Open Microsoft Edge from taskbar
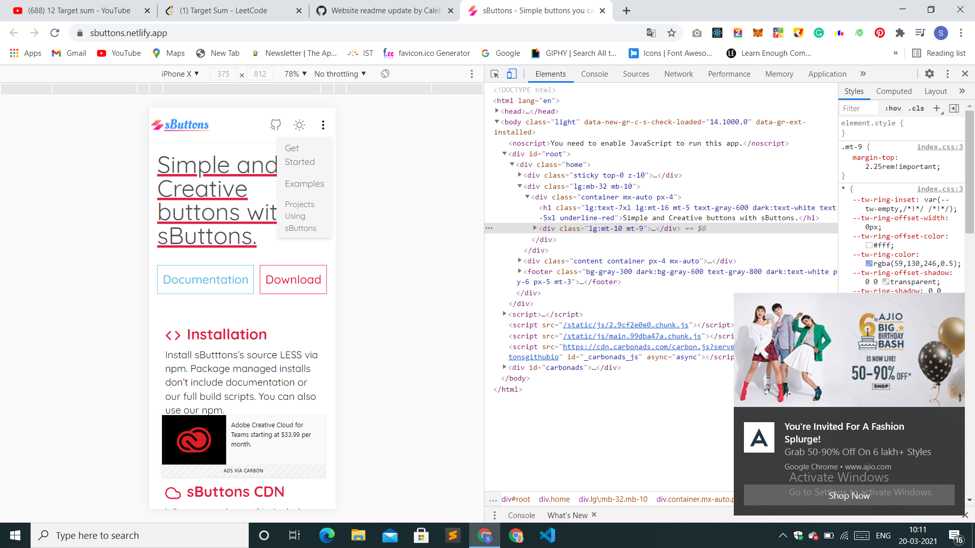The height and width of the screenshot is (548, 975). coord(327,535)
